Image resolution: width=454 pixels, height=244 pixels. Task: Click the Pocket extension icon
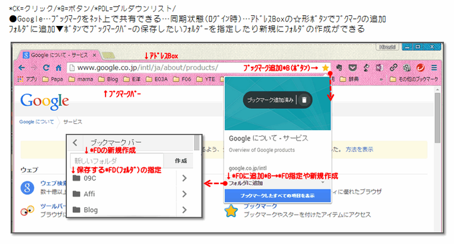coord(352,67)
